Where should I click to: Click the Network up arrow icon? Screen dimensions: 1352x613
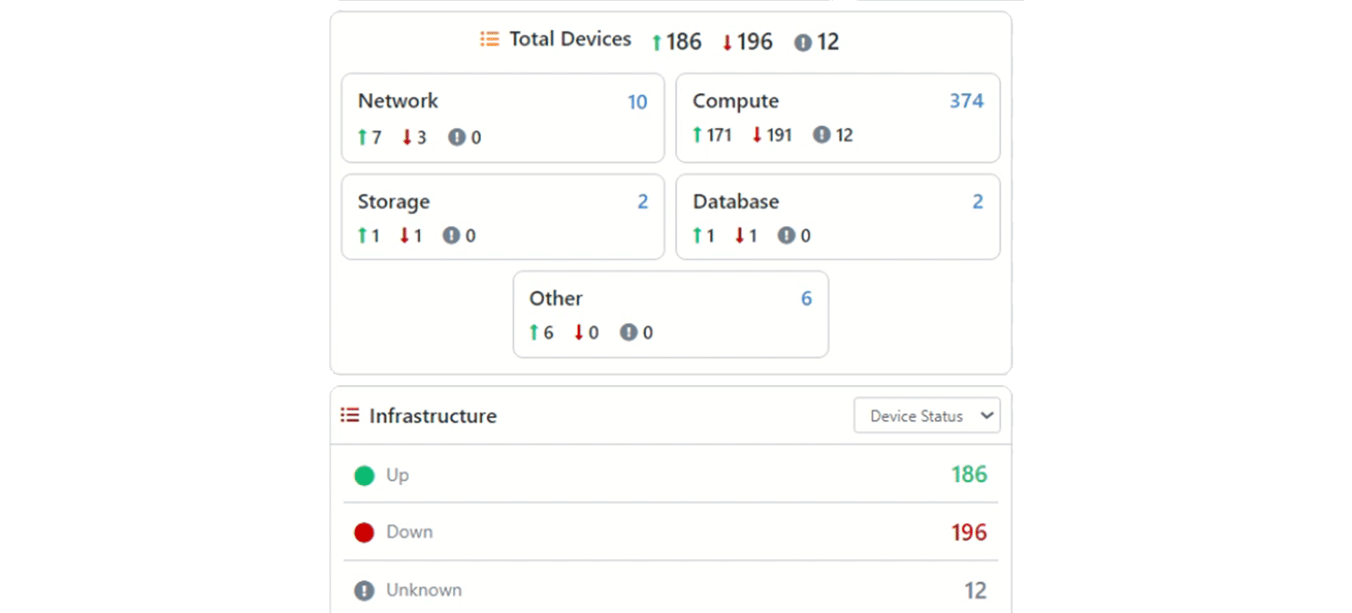[x=362, y=137]
